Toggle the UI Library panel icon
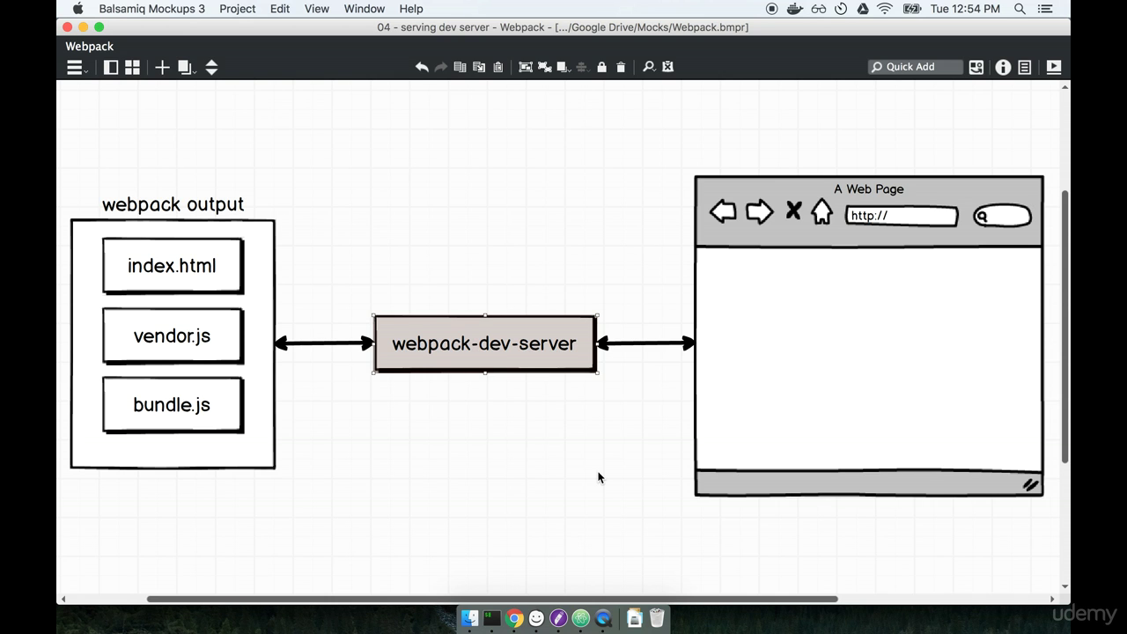This screenshot has width=1127, height=634. coord(976,67)
